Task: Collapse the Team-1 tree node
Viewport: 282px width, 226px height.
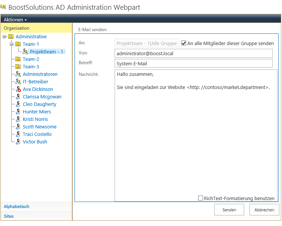Action: point(11,44)
